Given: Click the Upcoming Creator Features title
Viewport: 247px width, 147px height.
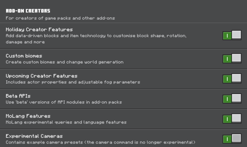Looking at the screenshot, I should pyautogui.click(x=42, y=76).
